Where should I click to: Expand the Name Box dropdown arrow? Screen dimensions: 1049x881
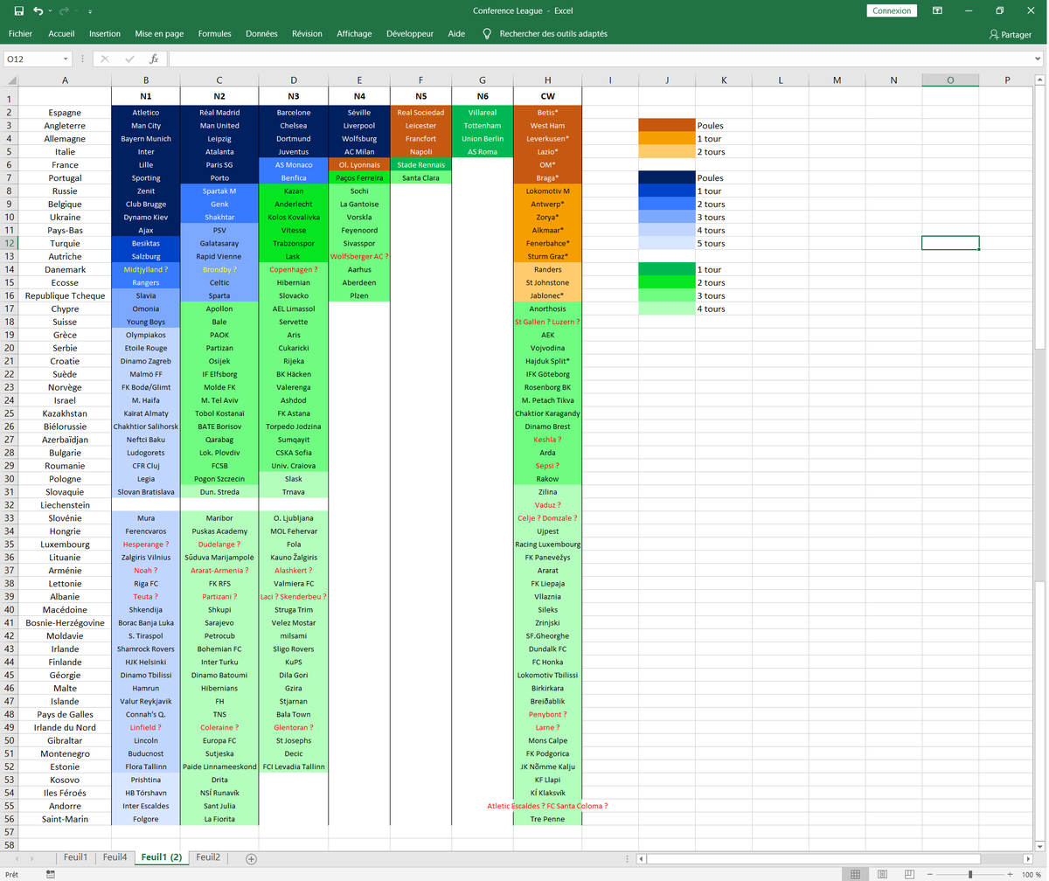coord(66,59)
